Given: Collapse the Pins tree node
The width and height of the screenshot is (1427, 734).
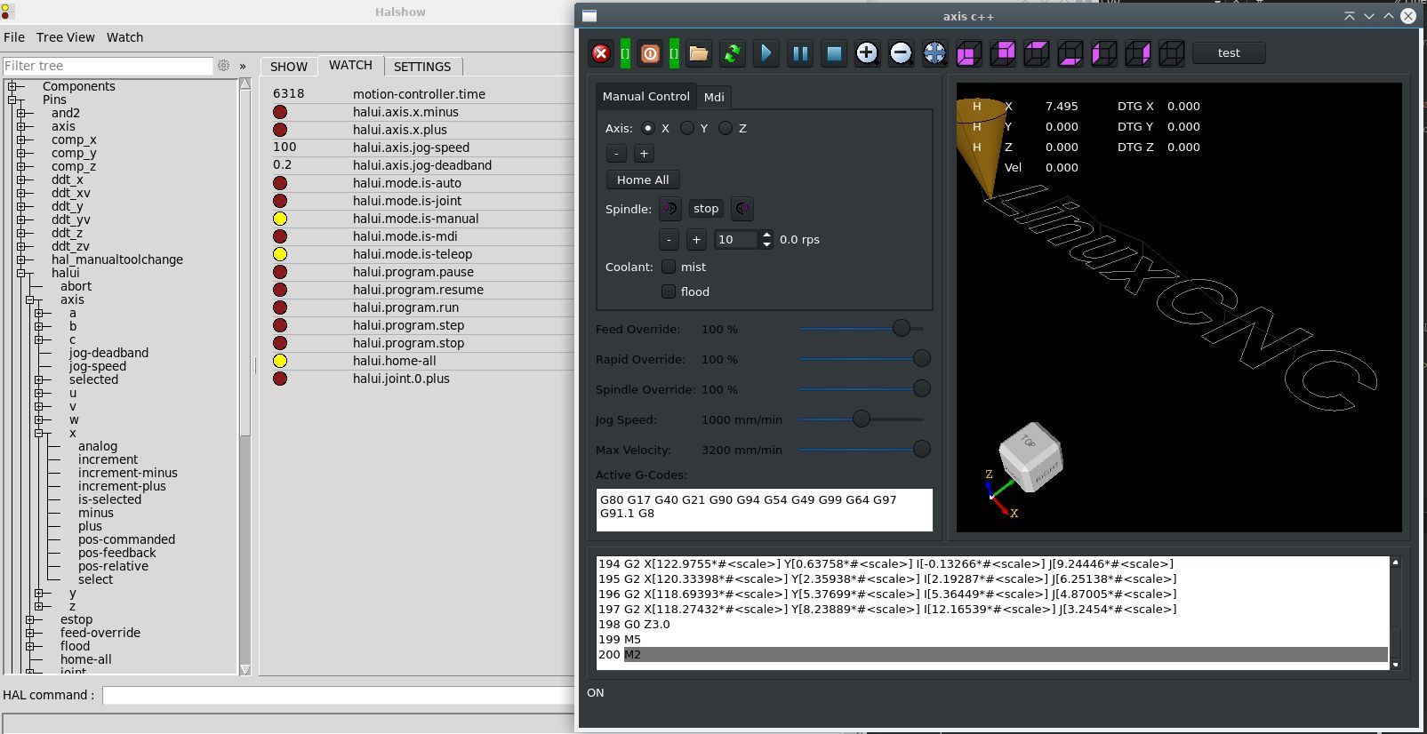Looking at the screenshot, I should tap(12, 100).
